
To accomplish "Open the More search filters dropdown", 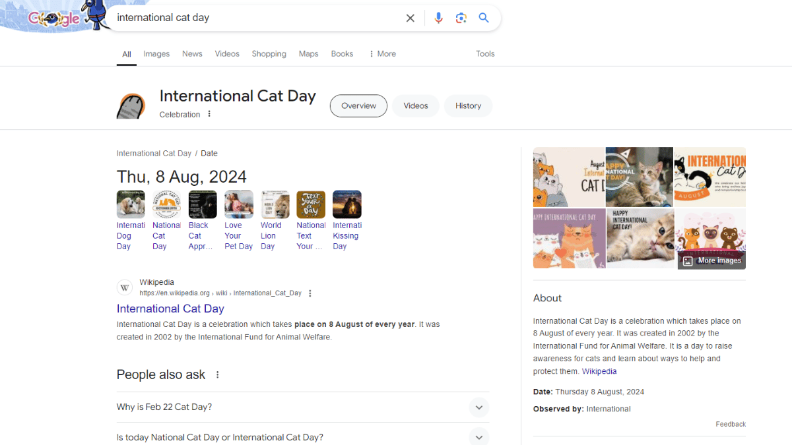I will pos(382,54).
